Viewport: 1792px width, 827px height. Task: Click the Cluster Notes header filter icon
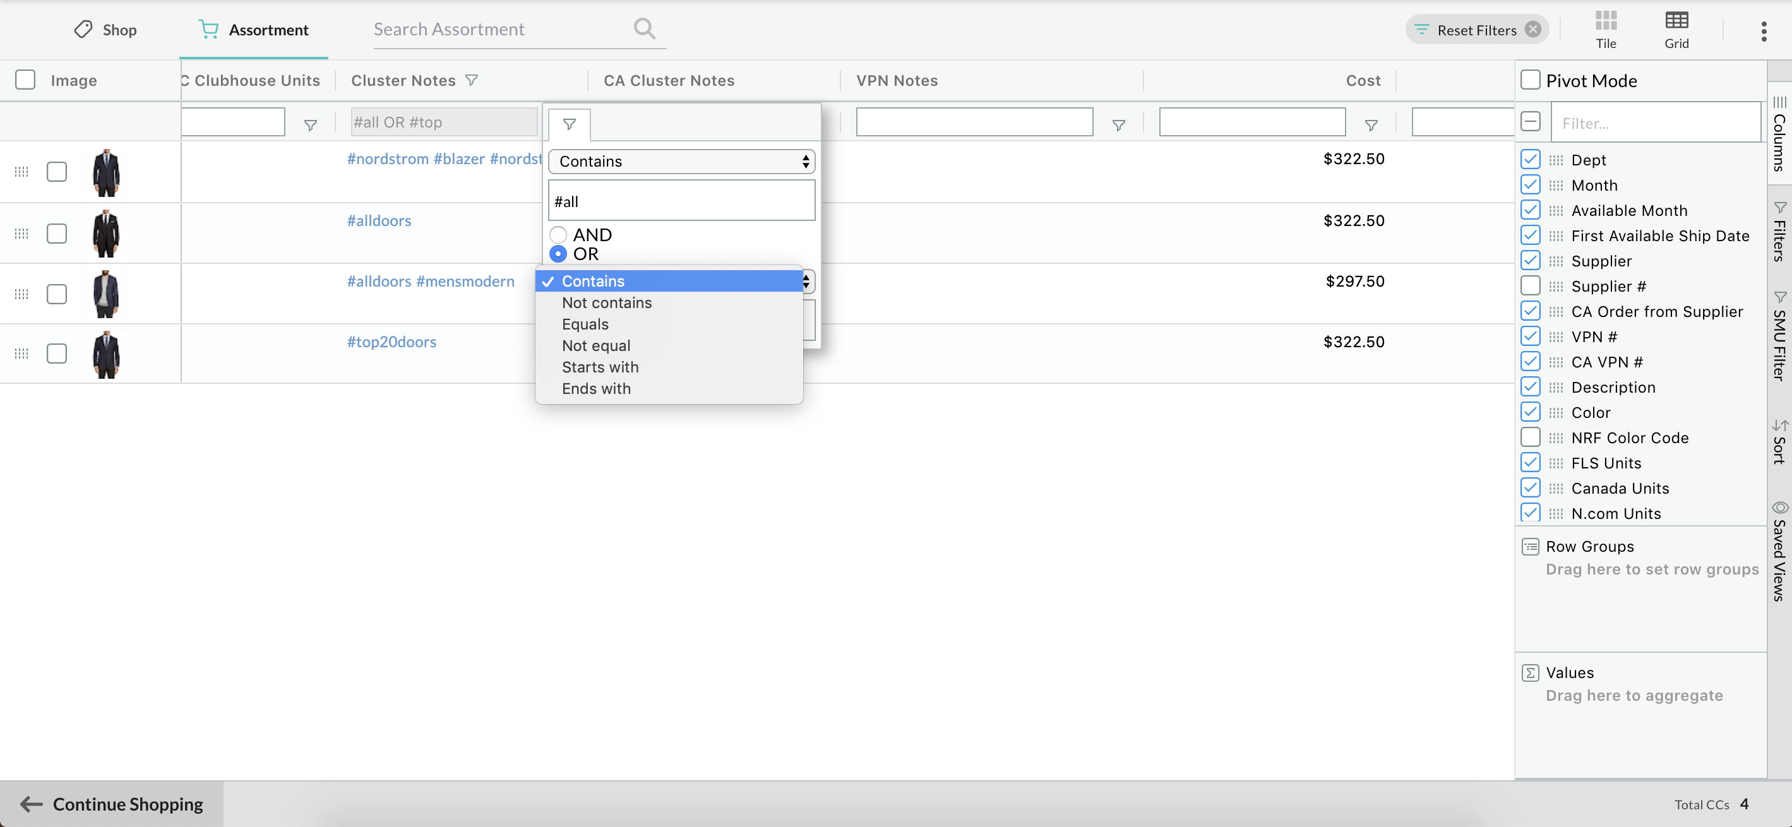[x=472, y=81]
